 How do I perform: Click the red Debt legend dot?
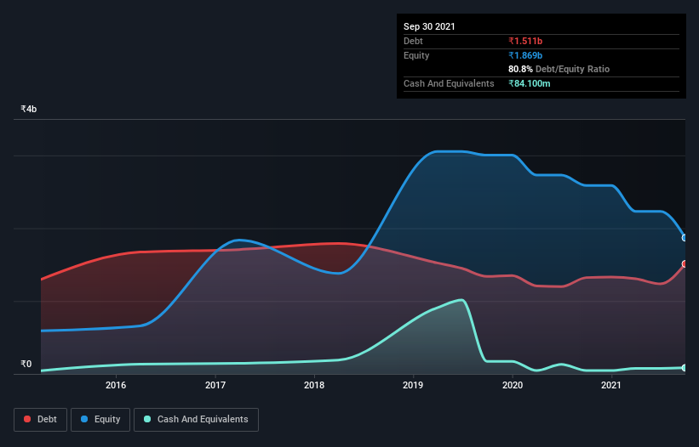pyautogui.click(x=27, y=419)
